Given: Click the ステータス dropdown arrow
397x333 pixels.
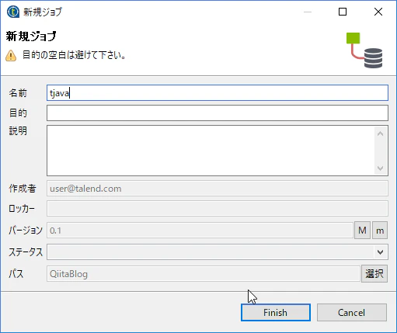Looking at the screenshot, I should pyautogui.click(x=380, y=252).
